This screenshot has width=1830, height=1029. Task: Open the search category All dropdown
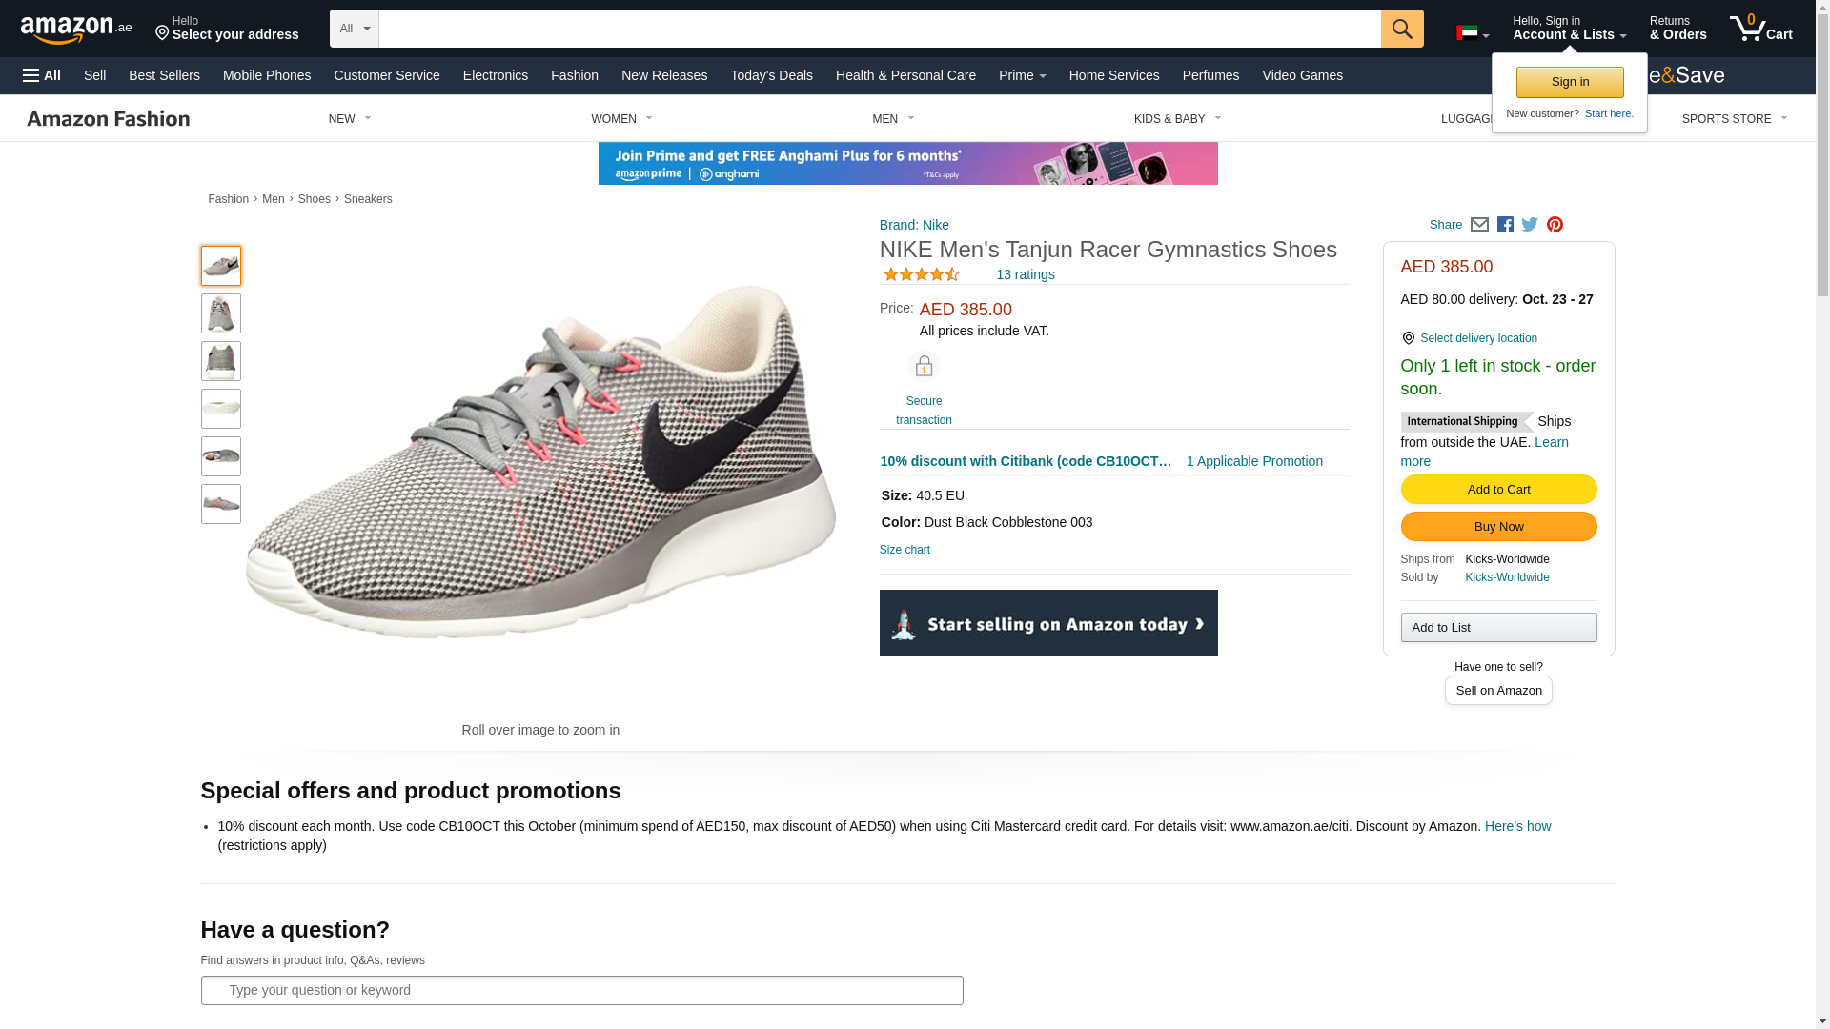[x=354, y=29]
